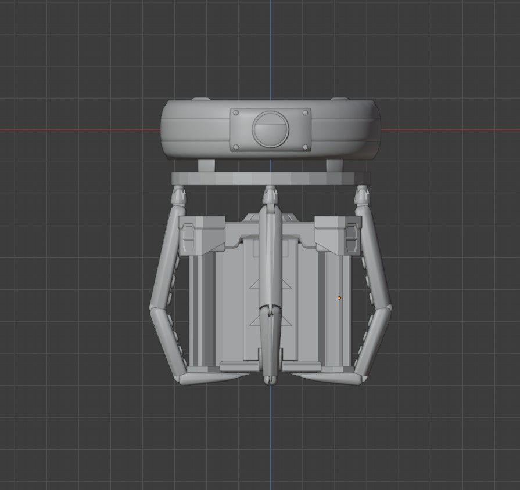Click the center arm's top joint connector
Screen dimensions: 520x490
pos(271,195)
